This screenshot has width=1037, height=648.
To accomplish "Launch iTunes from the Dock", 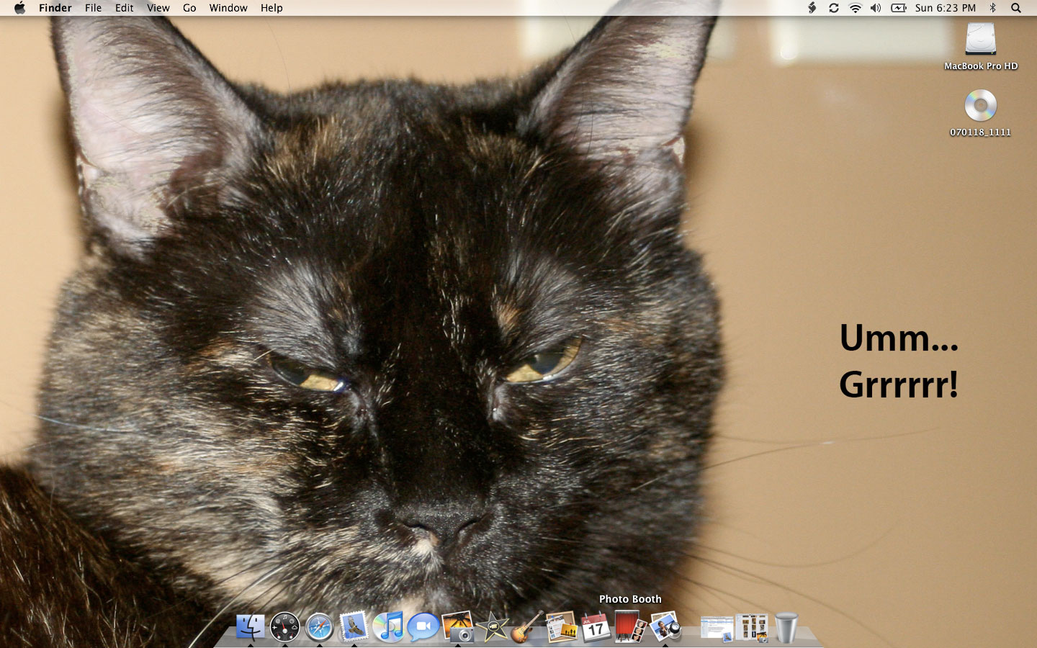I will coord(388,626).
